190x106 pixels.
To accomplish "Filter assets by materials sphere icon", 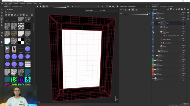I will 6,15.
